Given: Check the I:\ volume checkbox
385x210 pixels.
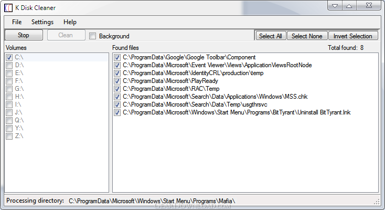Looking at the screenshot, I should pyautogui.click(x=9, y=105).
